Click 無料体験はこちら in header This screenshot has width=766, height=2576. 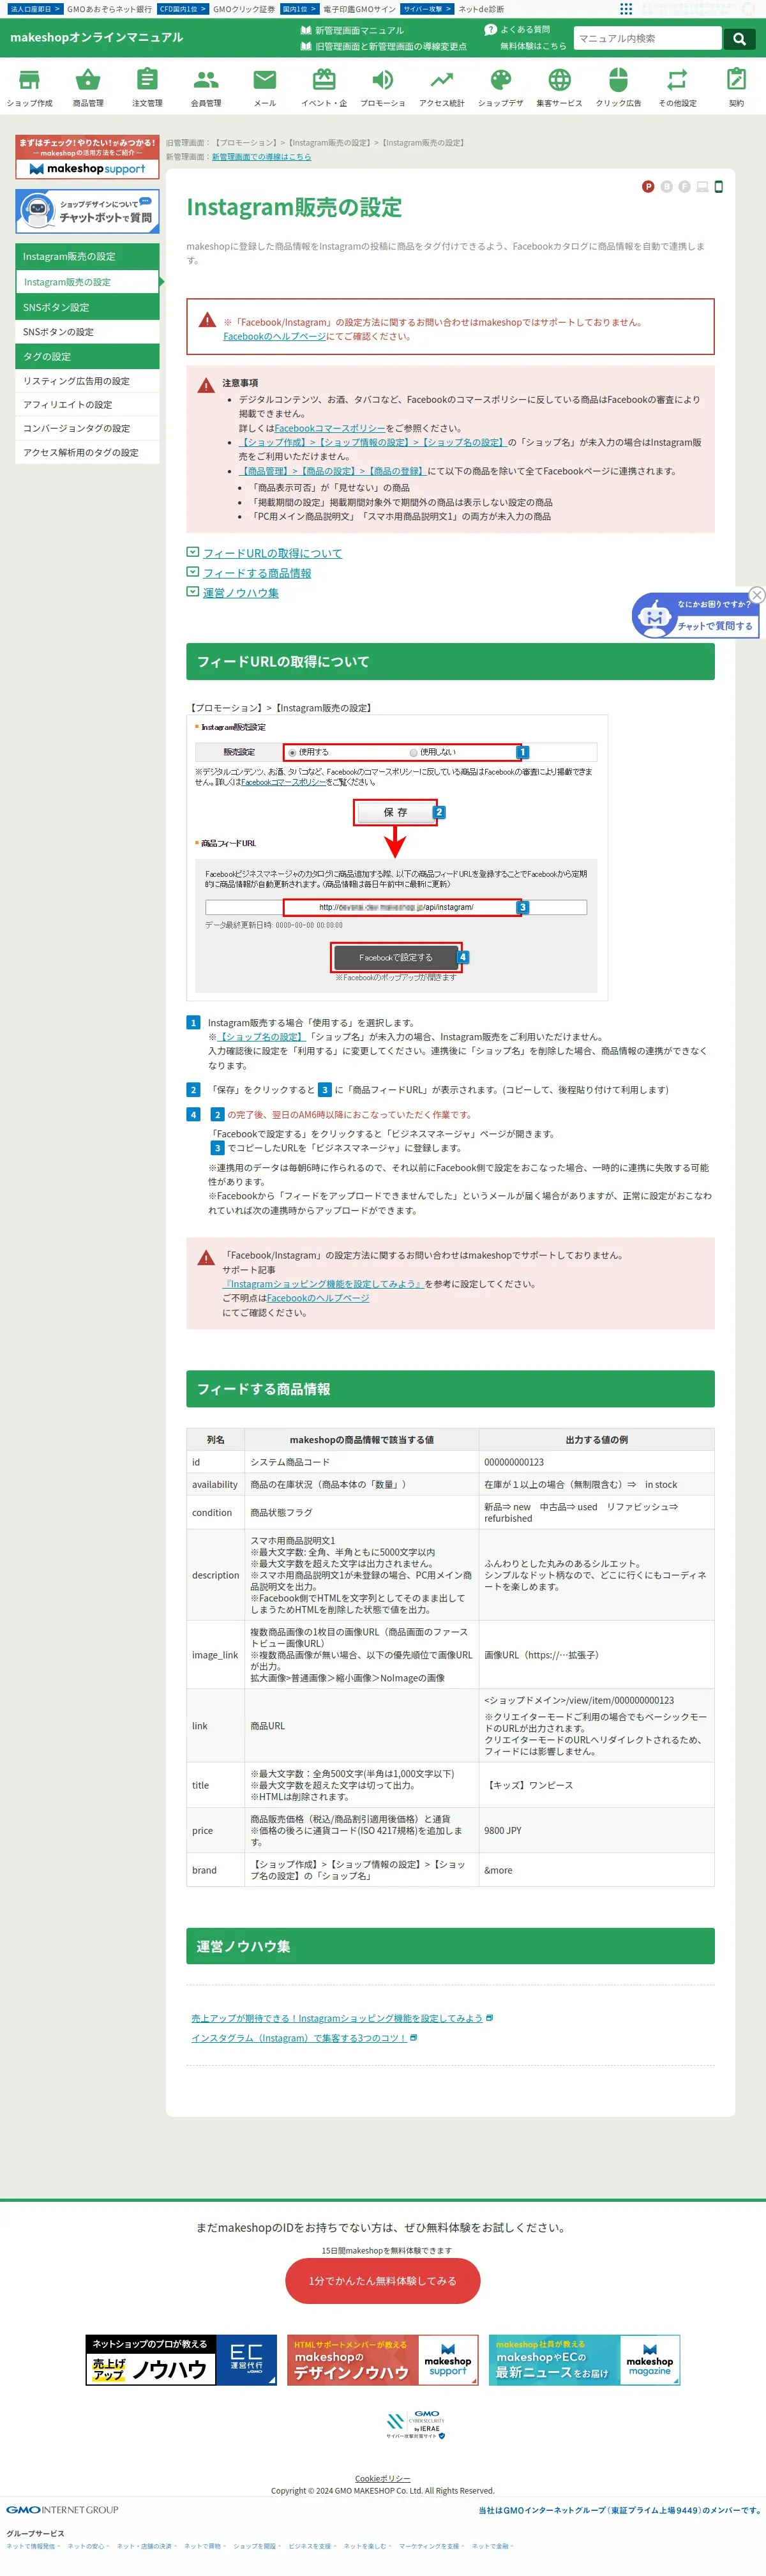point(533,46)
